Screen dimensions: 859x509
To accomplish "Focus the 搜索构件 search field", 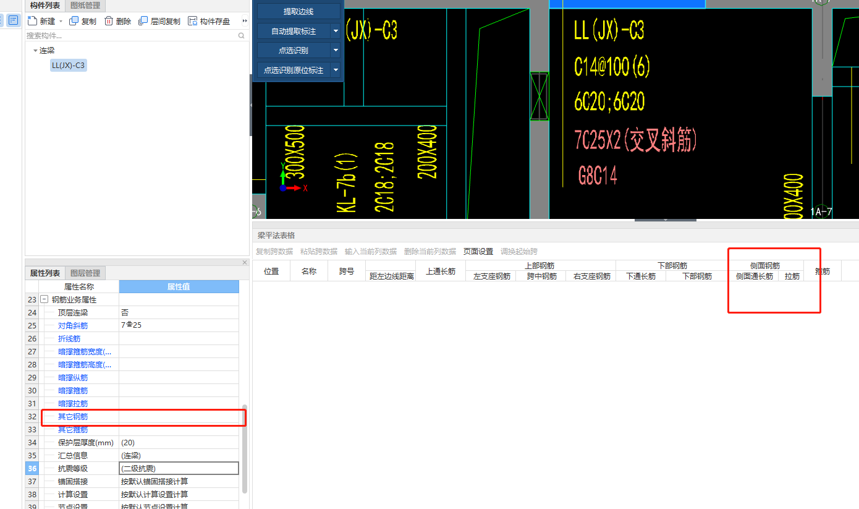I will [x=132, y=36].
